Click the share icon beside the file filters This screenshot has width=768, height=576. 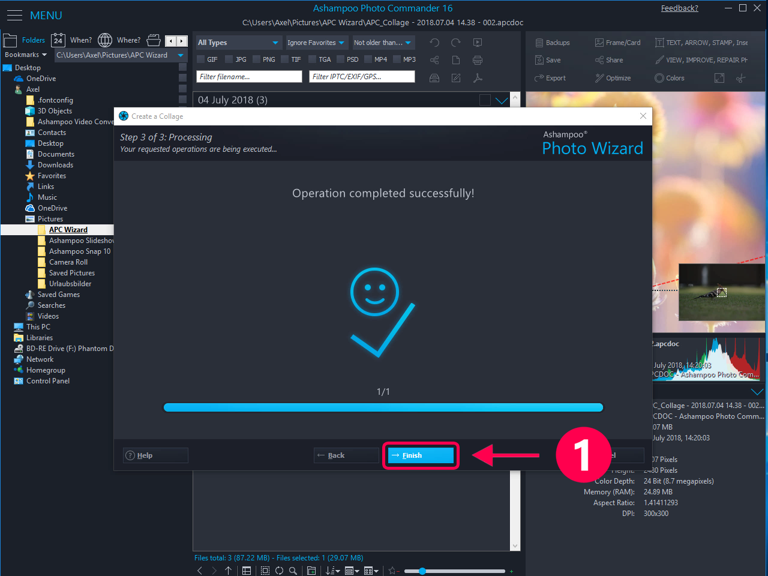(434, 60)
